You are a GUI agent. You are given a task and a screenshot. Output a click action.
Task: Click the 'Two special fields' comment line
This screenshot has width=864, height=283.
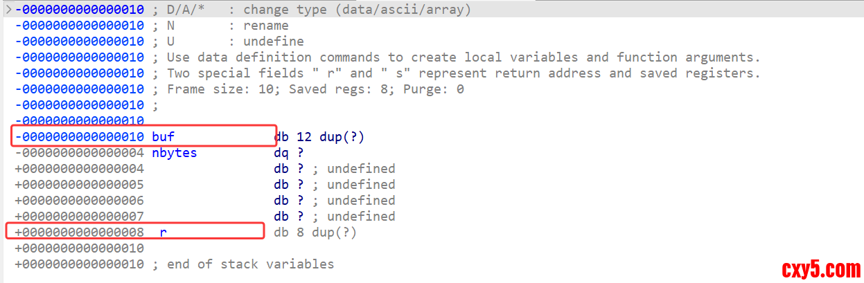pos(464,73)
